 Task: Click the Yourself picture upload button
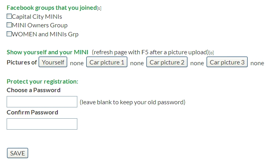(x=53, y=62)
